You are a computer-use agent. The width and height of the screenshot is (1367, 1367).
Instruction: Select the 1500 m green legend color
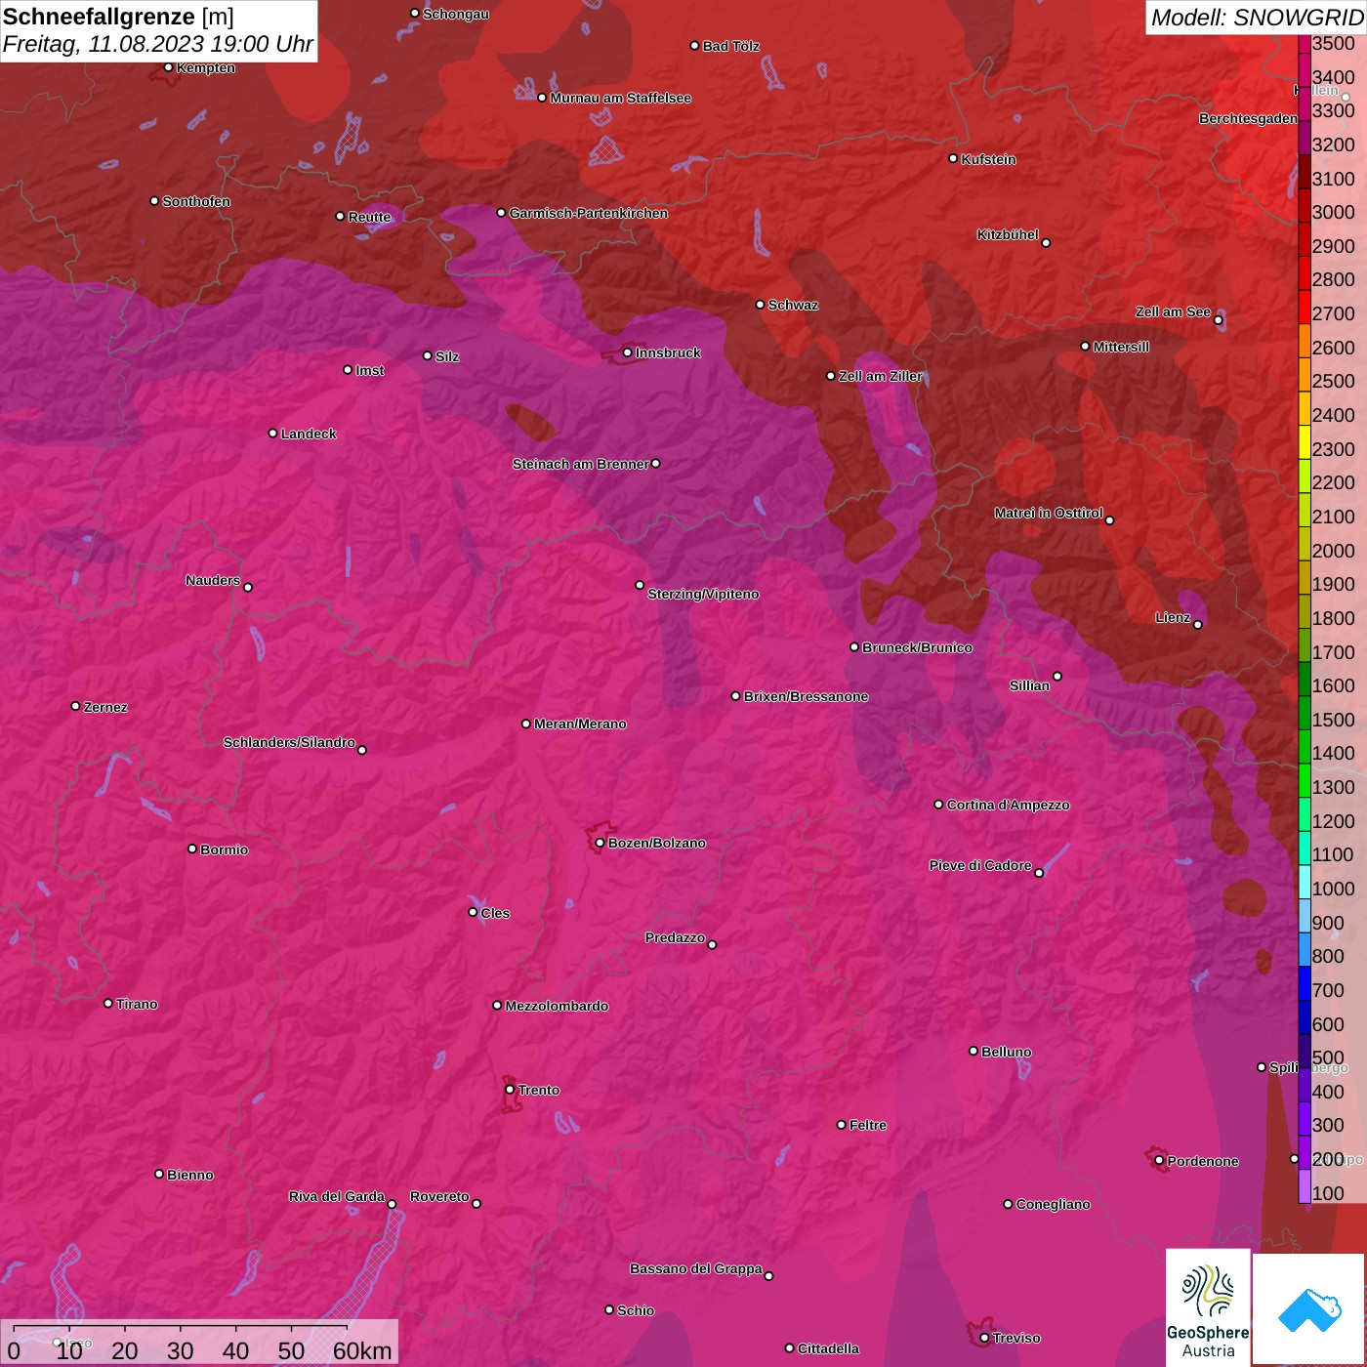(1305, 712)
